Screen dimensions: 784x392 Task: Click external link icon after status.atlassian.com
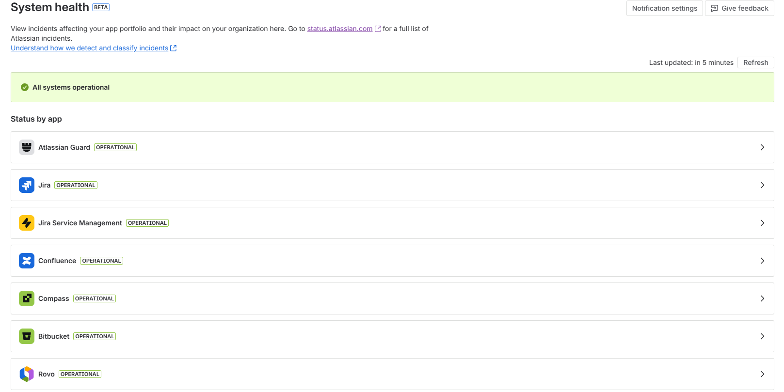click(x=378, y=29)
